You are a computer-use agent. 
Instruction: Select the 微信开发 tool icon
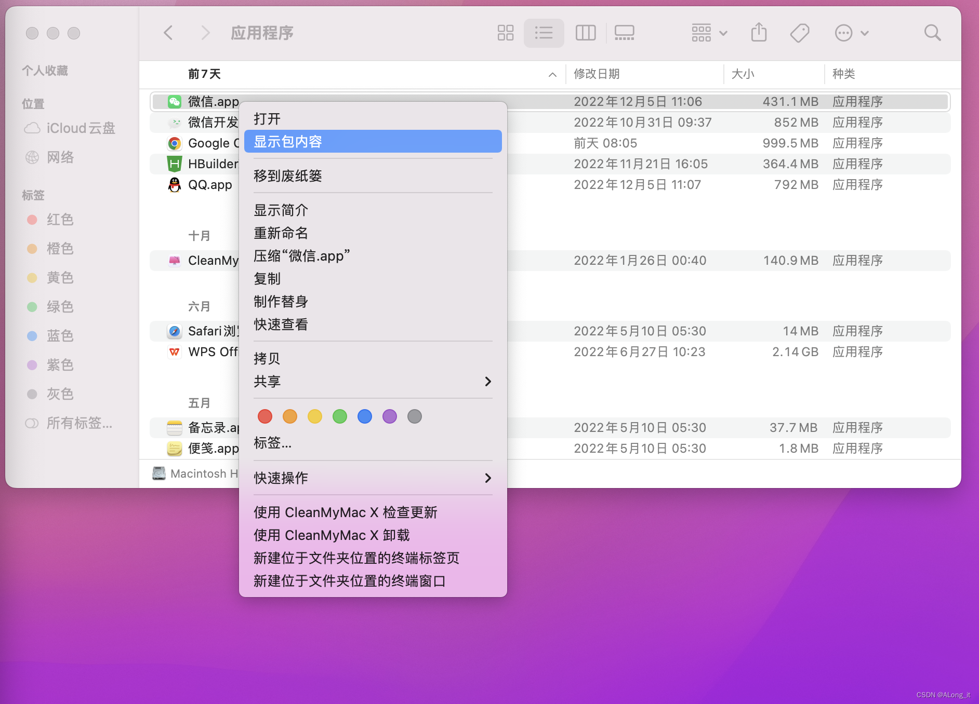175,123
